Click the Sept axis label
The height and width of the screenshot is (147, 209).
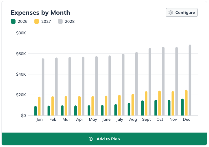pyautogui.click(x=146, y=120)
